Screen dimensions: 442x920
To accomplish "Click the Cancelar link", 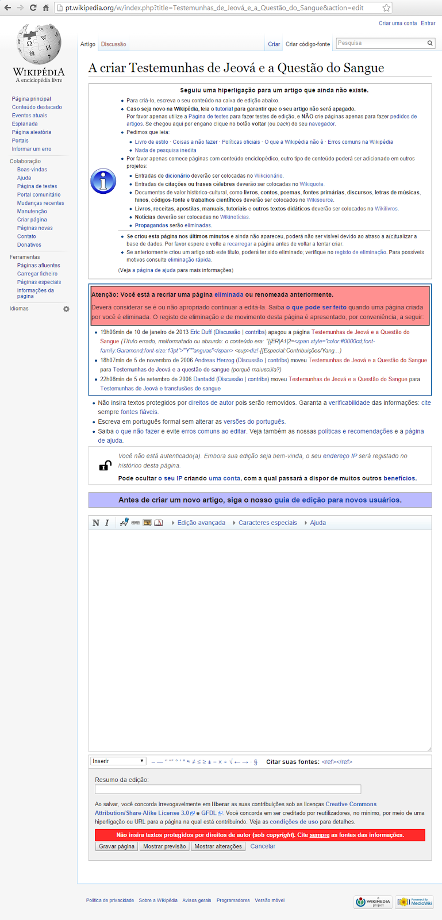I will pyautogui.click(x=263, y=846).
